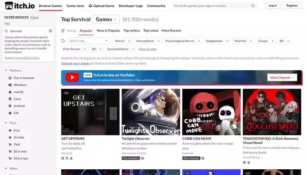This screenshot has height=175, width=306.
Task: Click the search magnifier icon
Action: coord(253,6)
